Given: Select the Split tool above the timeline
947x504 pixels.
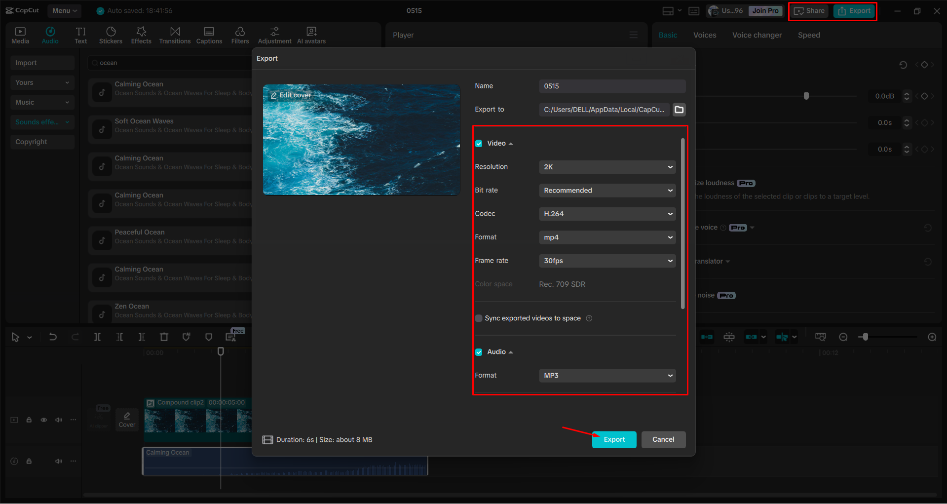Looking at the screenshot, I should tap(97, 337).
